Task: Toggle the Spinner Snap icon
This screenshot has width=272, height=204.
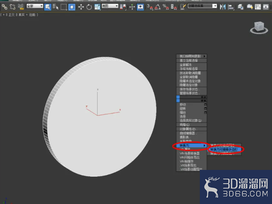Action: tap(174, 7)
